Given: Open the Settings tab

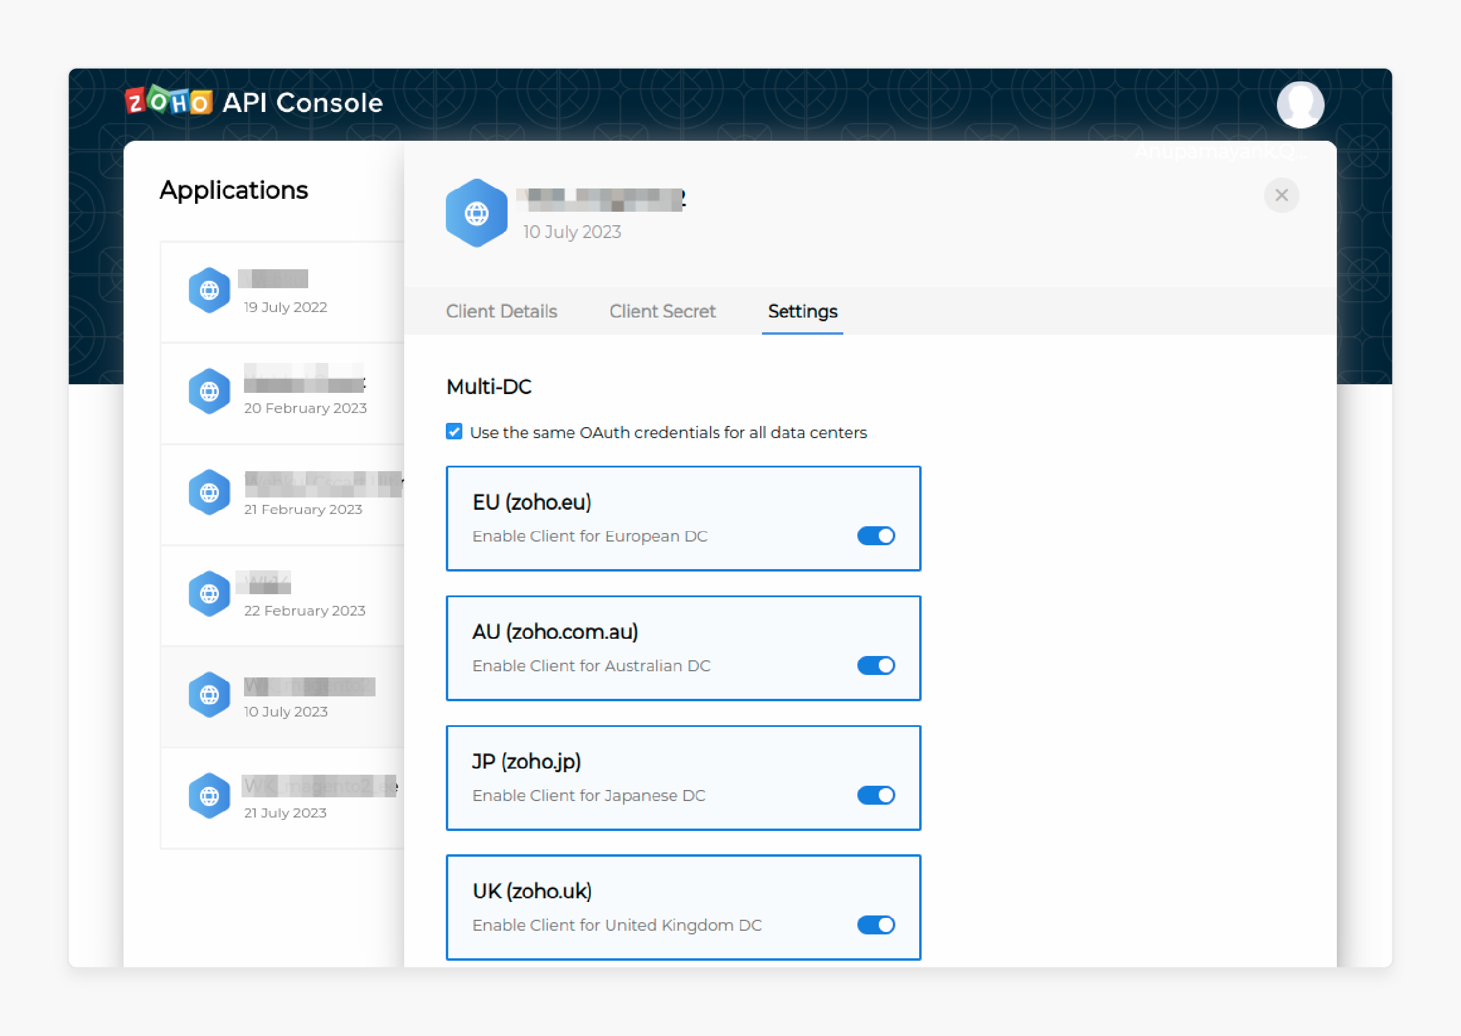Looking at the screenshot, I should (802, 311).
